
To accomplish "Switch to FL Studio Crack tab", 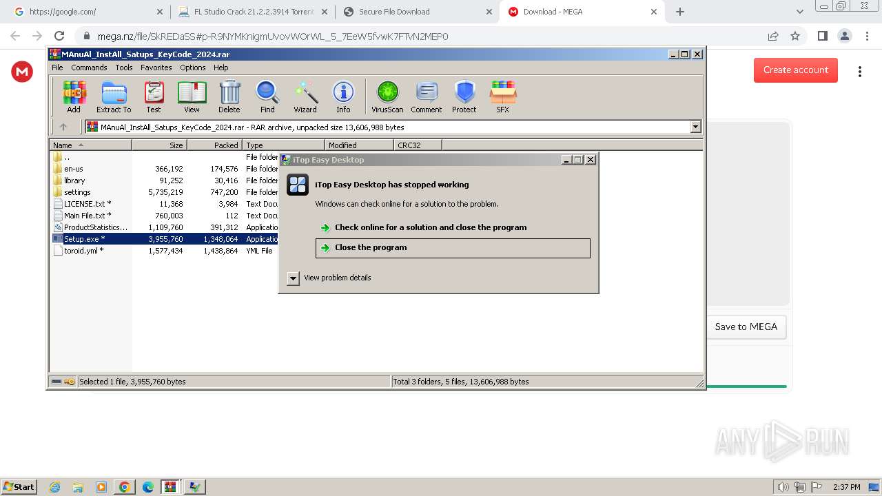I will pyautogui.click(x=253, y=12).
